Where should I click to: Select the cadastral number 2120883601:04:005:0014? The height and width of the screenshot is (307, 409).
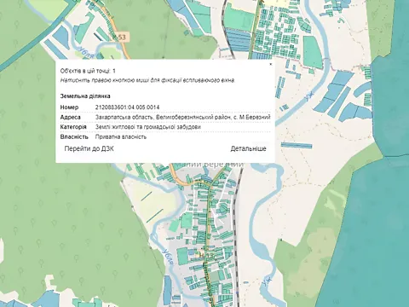[127, 107]
